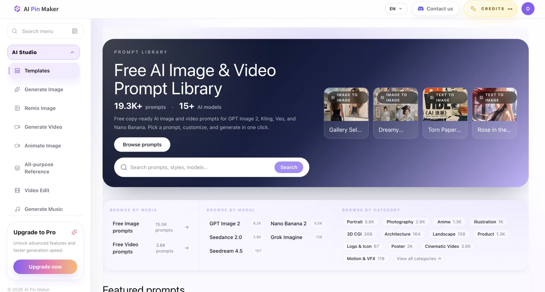Click the search icon in sidebar menu search
Screen dimensions: 545x292
(x=15, y=31)
